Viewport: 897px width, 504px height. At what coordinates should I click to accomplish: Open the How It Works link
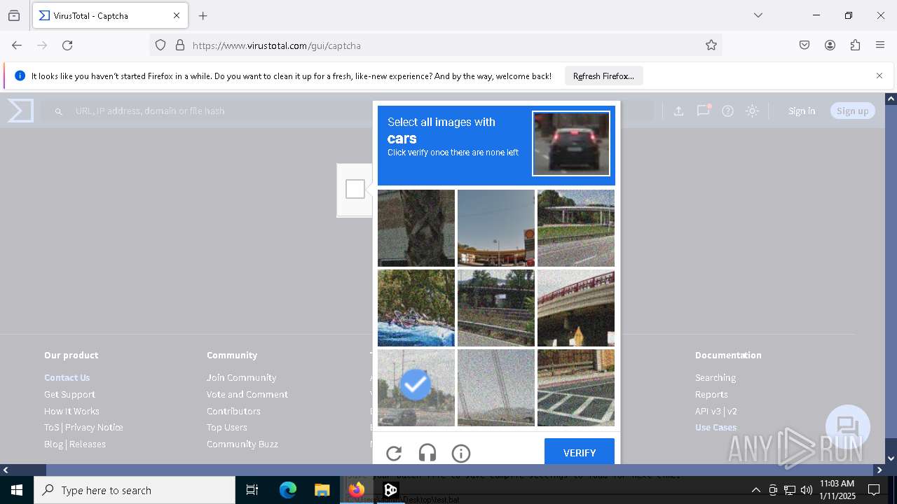pos(71,411)
